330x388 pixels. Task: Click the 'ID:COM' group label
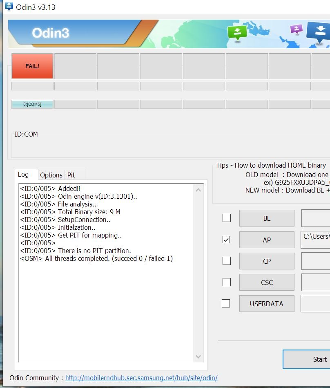pos(26,134)
